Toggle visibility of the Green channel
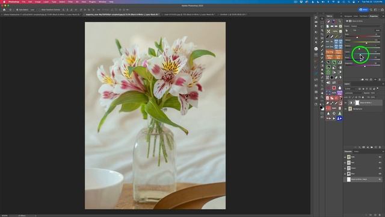This screenshot has width=385, height=217. (345, 168)
